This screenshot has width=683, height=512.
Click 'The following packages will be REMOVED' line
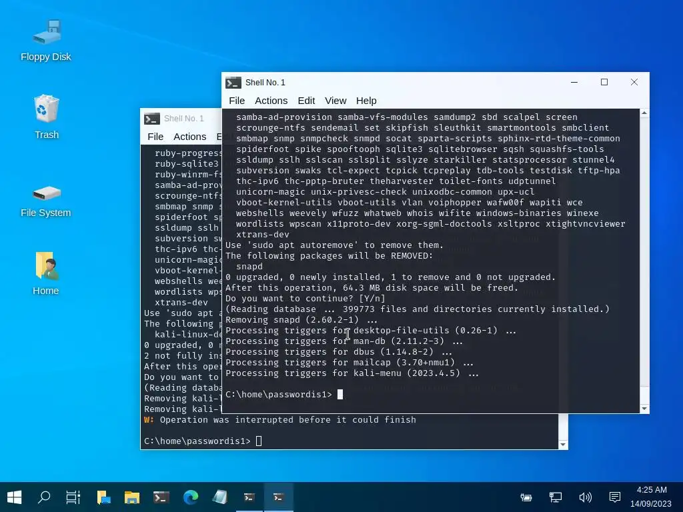coord(329,256)
